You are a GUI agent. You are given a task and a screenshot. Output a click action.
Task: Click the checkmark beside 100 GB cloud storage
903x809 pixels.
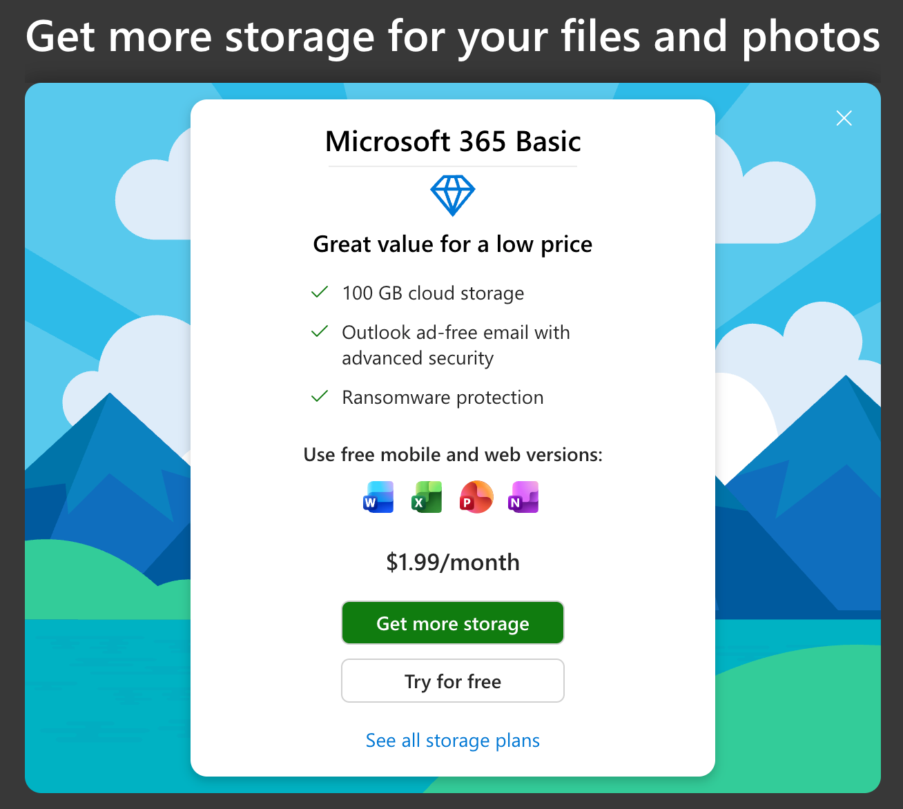pyautogui.click(x=319, y=293)
